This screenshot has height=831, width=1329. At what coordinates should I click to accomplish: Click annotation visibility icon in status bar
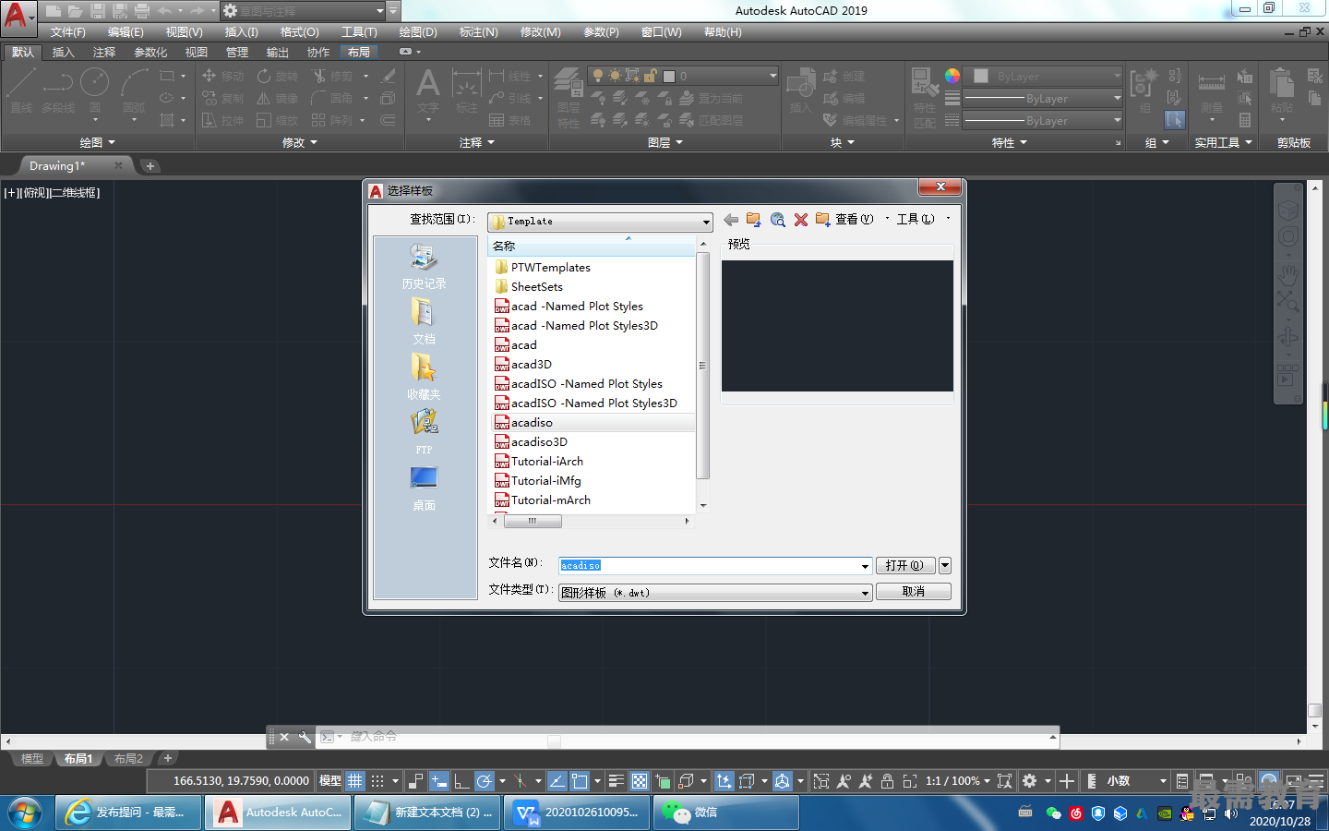tap(844, 781)
